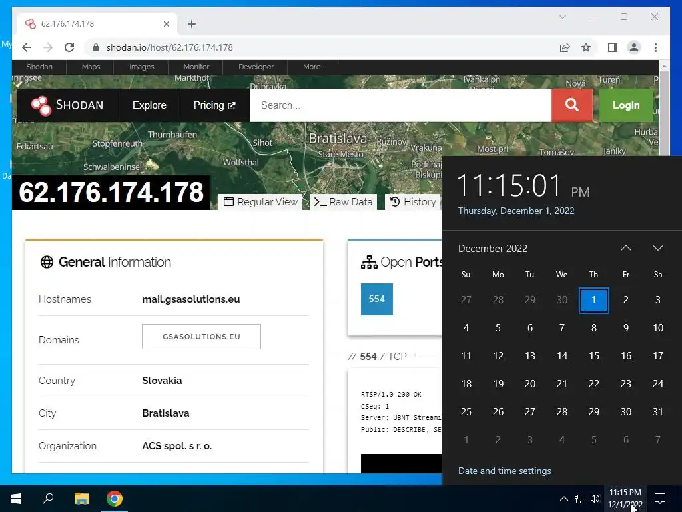Focus the Shodan search field
Screen dimensions: 682x512
click(x=400, y=105)
